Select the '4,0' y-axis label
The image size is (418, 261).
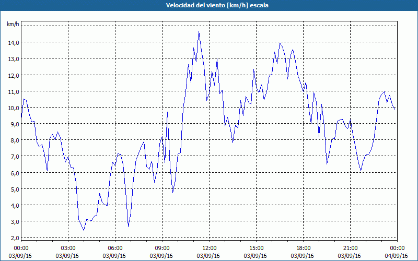point(15,206)
